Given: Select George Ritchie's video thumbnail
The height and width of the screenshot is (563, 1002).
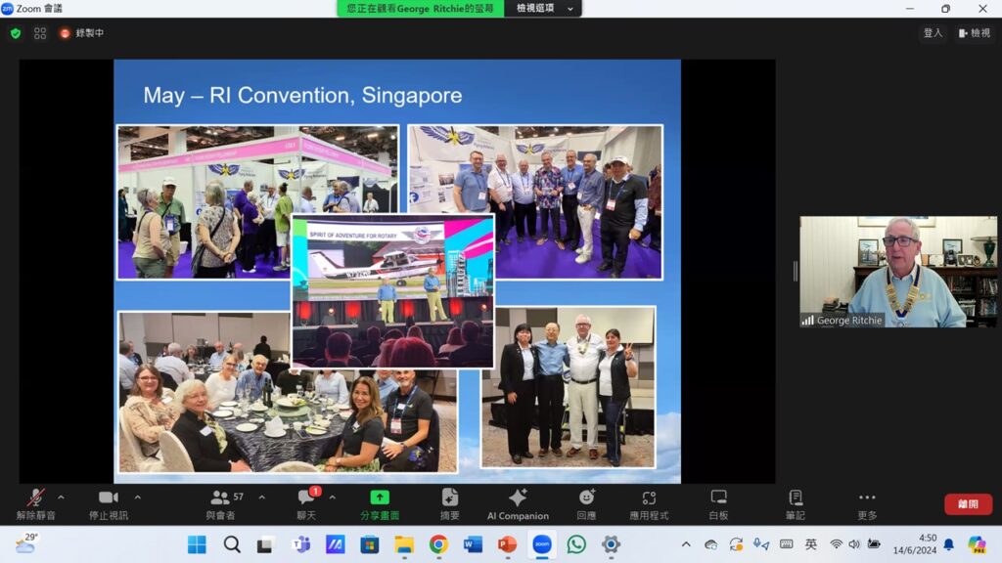Looking at the screenshot, I should click(897, 272).
